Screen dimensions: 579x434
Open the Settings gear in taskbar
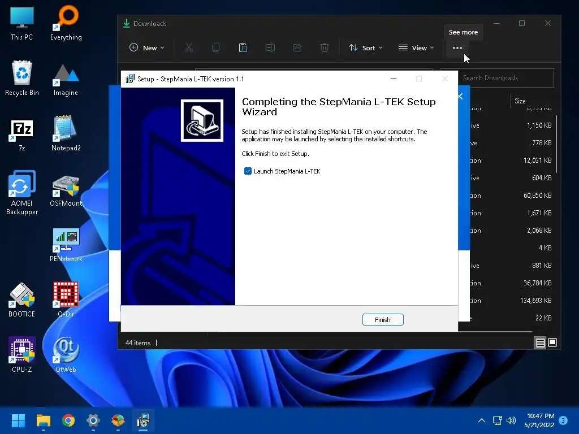[93, 420]
